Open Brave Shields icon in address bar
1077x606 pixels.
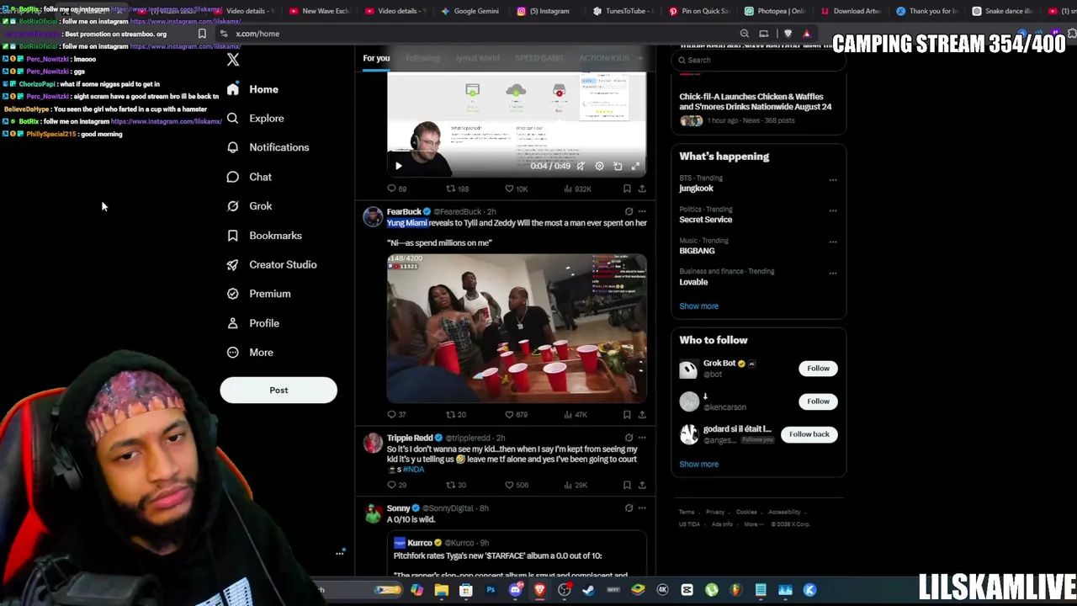788,34
